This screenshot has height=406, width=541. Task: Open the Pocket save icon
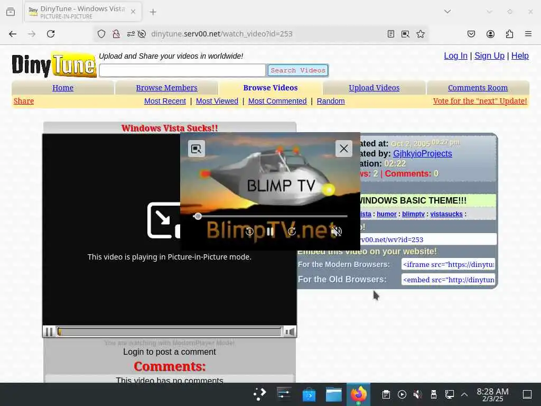point(471,34)
